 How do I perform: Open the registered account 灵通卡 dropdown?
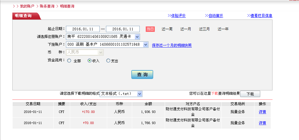tap(137, 37)
